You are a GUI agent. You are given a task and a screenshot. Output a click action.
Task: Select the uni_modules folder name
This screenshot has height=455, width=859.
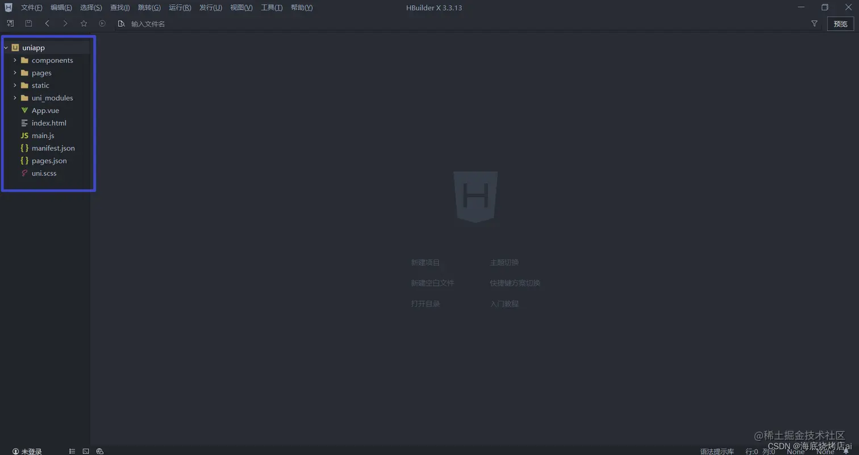52,98
